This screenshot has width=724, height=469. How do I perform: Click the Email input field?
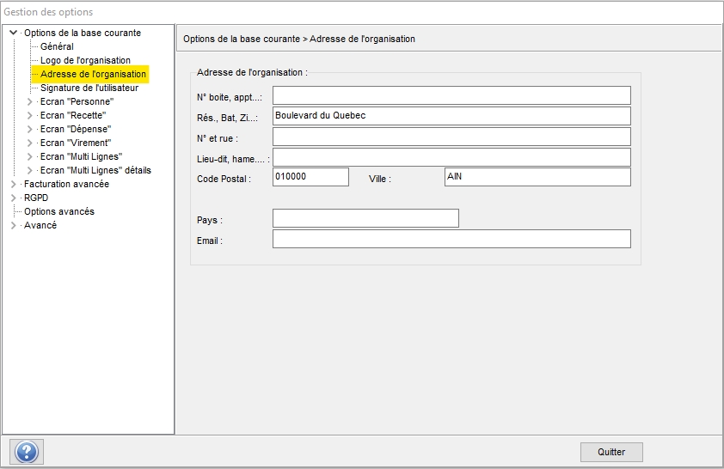[x=451, y=239]
